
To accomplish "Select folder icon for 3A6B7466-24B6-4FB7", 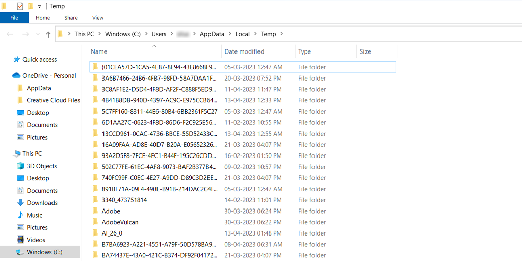I will (x=95, y=78).
